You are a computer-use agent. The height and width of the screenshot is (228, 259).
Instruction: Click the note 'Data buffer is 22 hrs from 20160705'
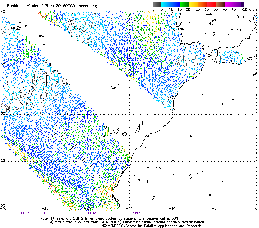click(x=85, y=222)
